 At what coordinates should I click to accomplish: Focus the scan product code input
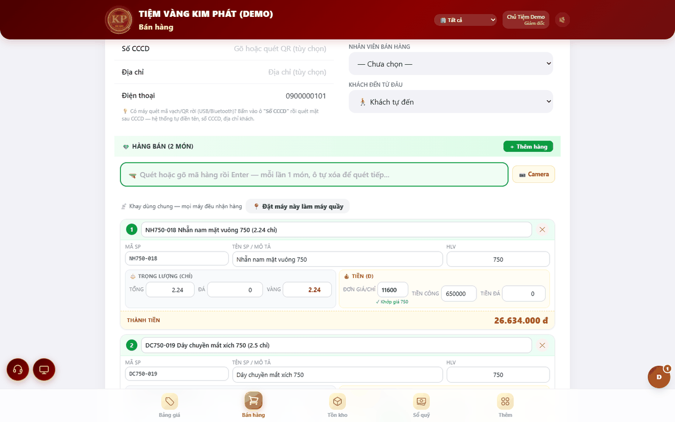314,174
